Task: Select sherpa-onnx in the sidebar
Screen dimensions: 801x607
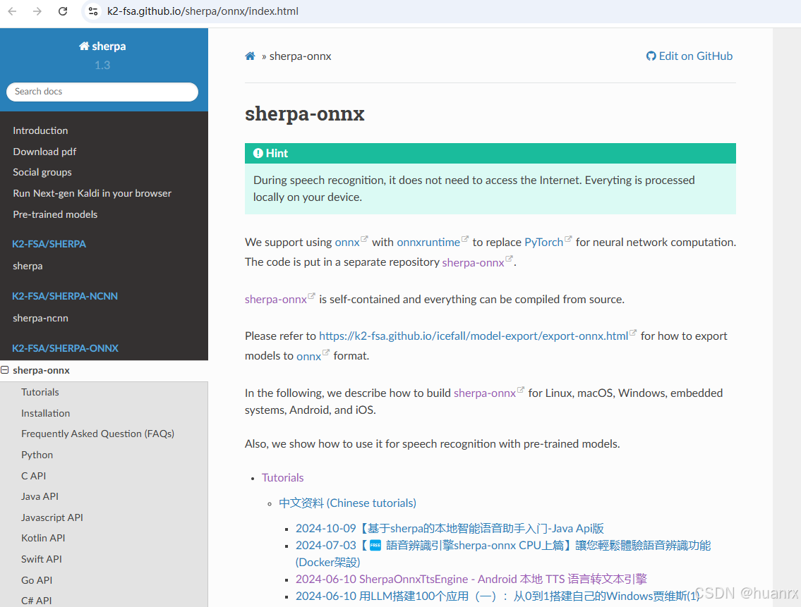Action: [42, 371]
